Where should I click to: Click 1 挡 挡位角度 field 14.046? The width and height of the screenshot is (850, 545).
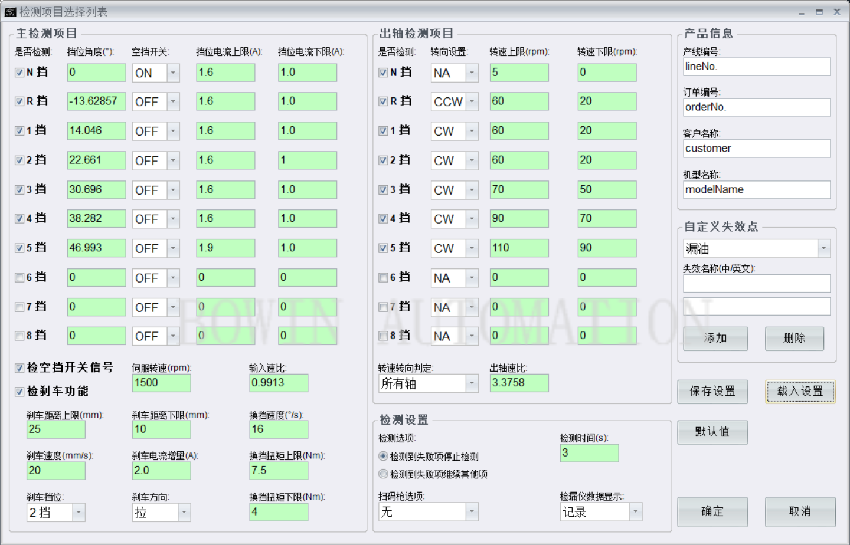97,131
